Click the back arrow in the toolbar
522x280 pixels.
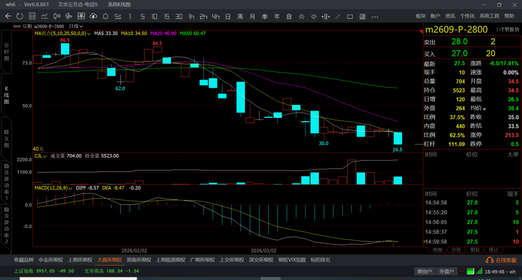[x=8, y=16]
